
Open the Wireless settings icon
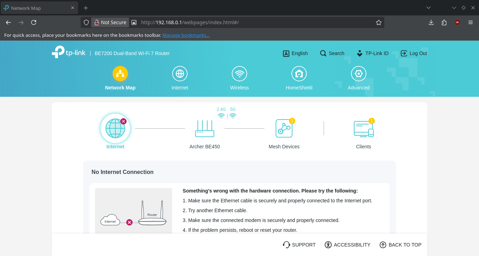pyautogui.click(x=239, y=74)
